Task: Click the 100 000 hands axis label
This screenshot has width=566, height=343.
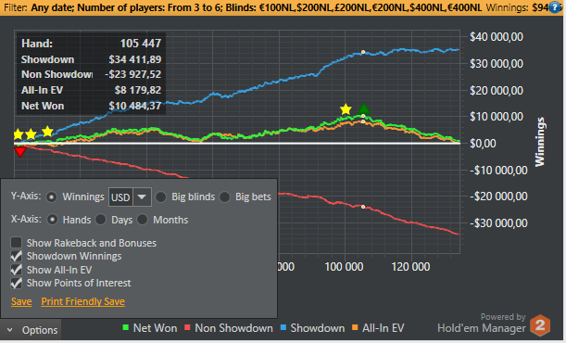Action: (x=344, y=267)
